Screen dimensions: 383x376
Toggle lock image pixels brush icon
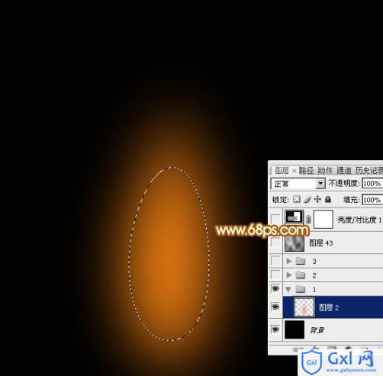[x=307, y=199]
